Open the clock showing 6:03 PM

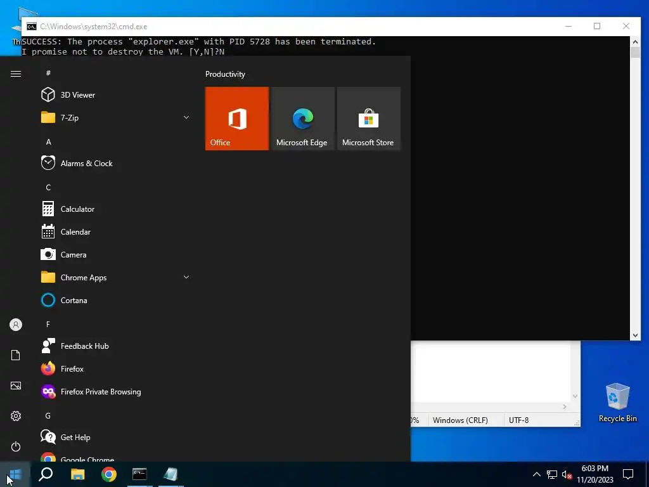594,474
